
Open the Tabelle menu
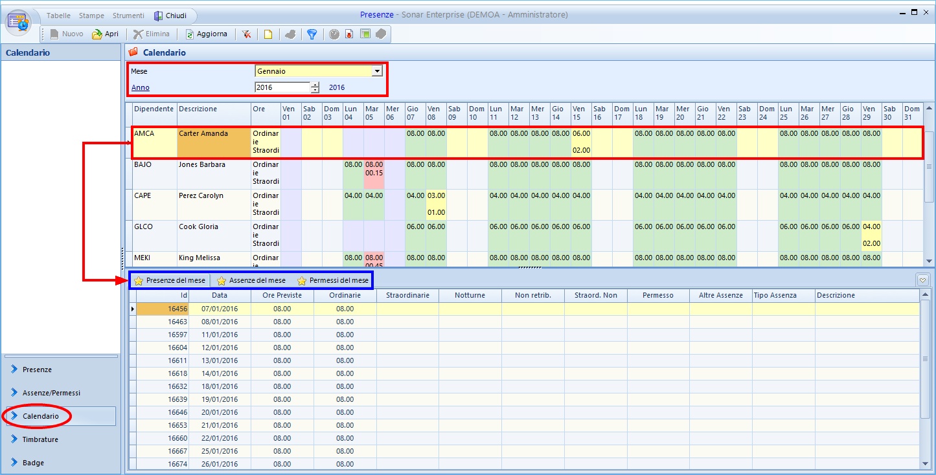58,16
